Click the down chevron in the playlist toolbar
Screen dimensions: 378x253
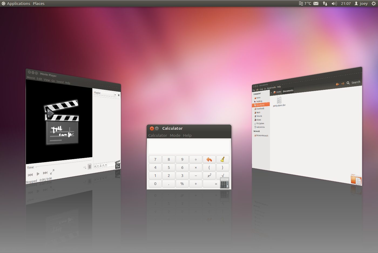(106, 165)
